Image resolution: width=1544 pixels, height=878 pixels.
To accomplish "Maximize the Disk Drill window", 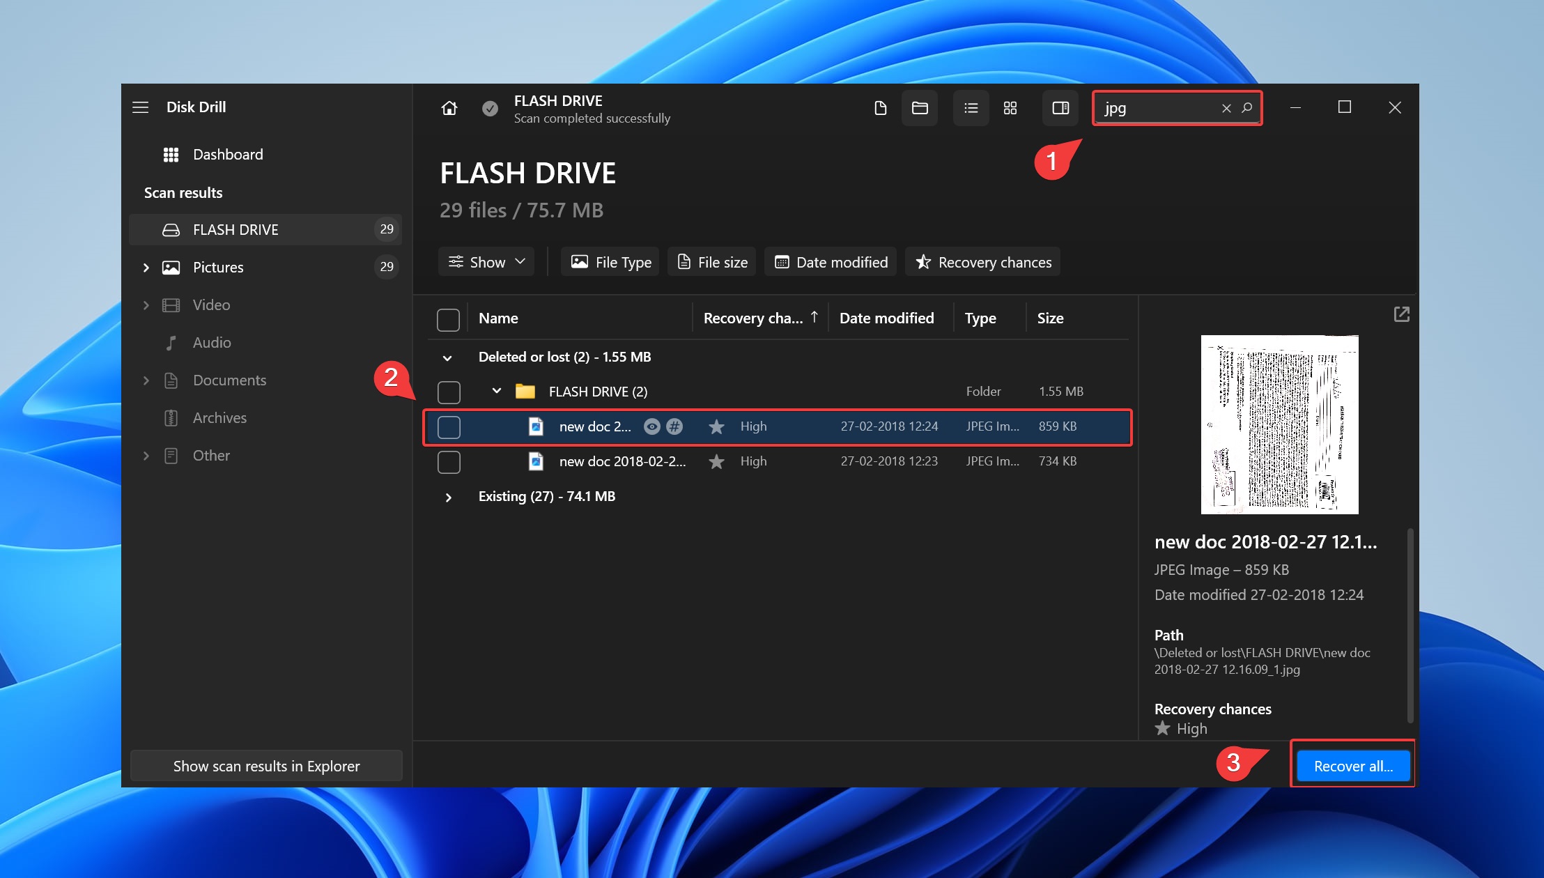I will [x=1345, y=107].
